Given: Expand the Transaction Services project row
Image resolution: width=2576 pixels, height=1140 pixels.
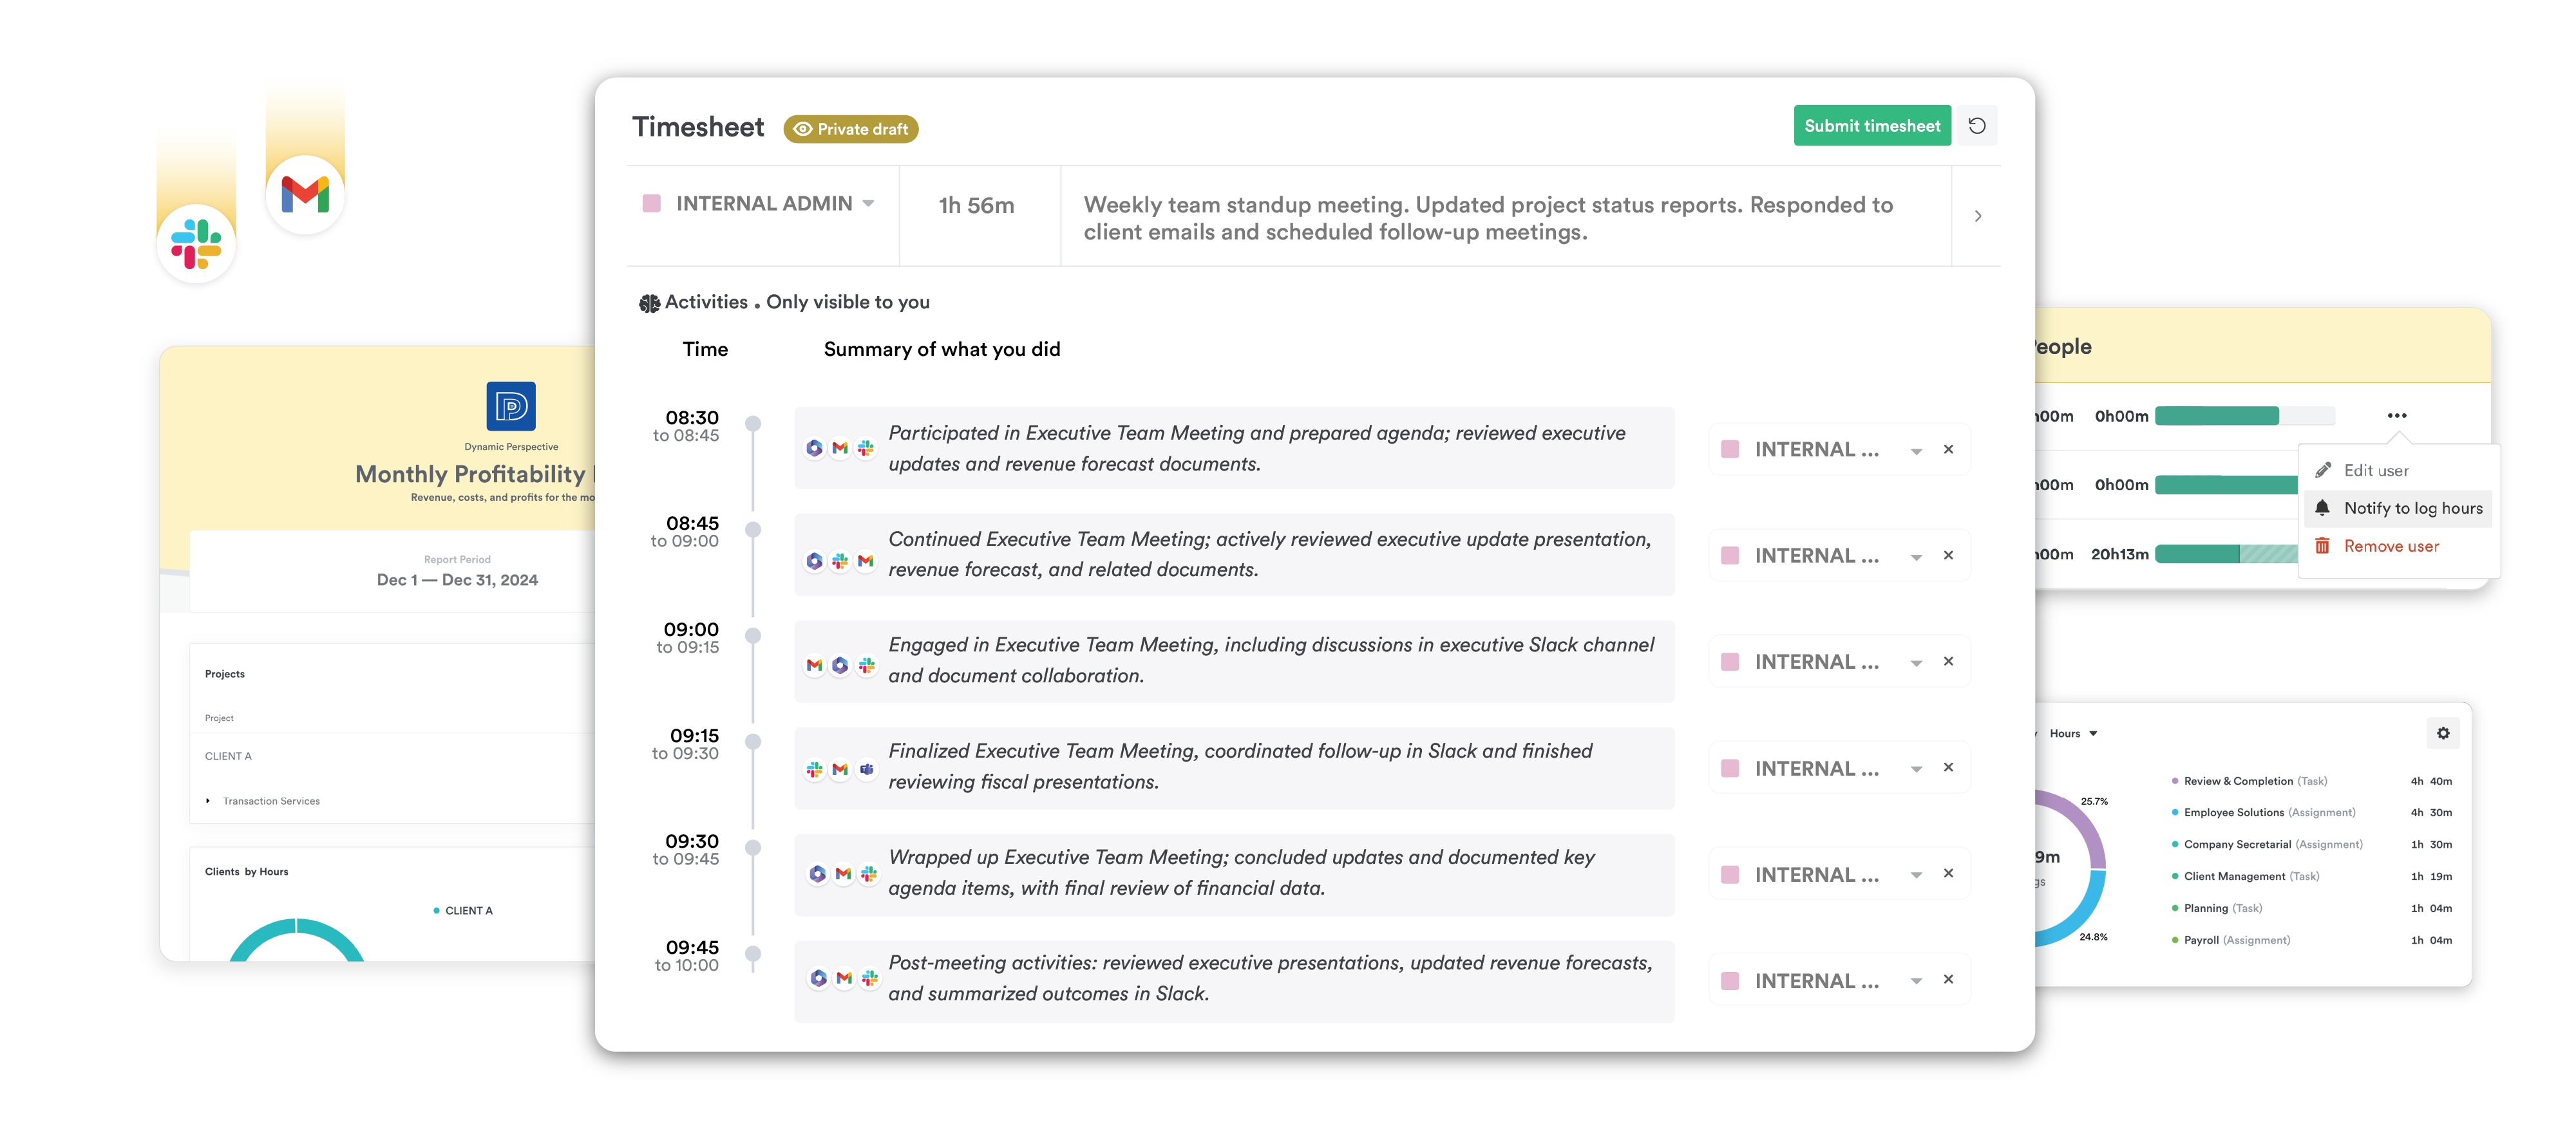Looking at the screenshot, I should click(x=208, y=800).
